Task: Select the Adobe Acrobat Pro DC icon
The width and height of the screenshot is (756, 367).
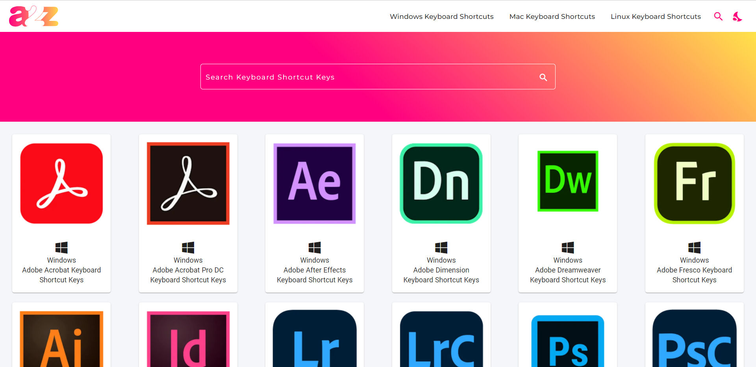Action: point(188,183)
